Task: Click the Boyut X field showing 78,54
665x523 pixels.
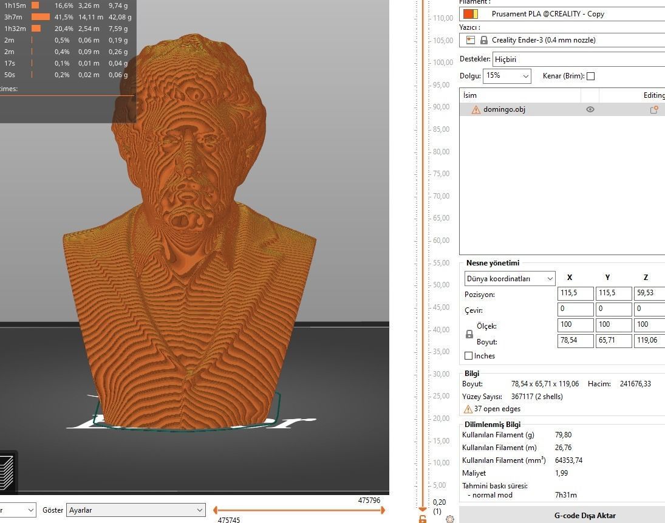Action: [x=575, y=341]
